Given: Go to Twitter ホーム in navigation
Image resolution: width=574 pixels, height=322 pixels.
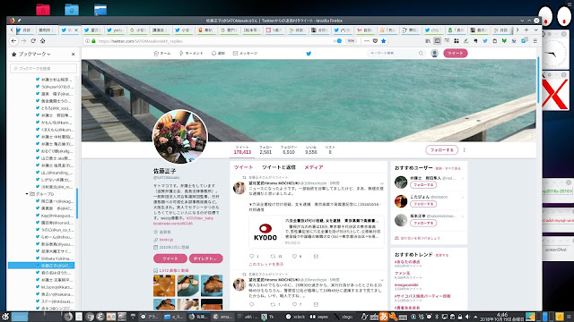Looking at the screenshot, I should pyautogui.click(x=162, y=54).
